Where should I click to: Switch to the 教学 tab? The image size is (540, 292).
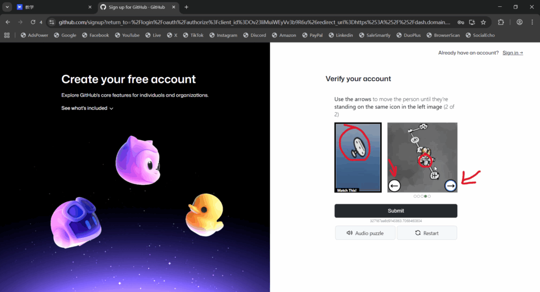50,7
